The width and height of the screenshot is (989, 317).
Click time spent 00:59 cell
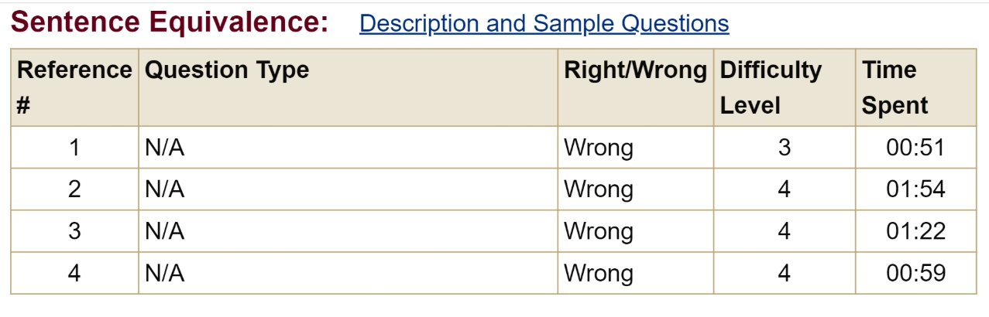915,273
